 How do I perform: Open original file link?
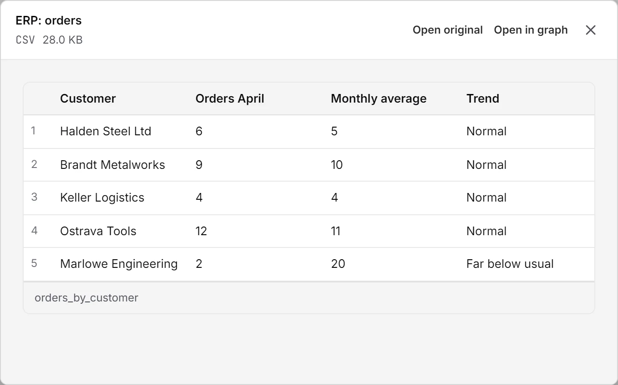[448, 30]
